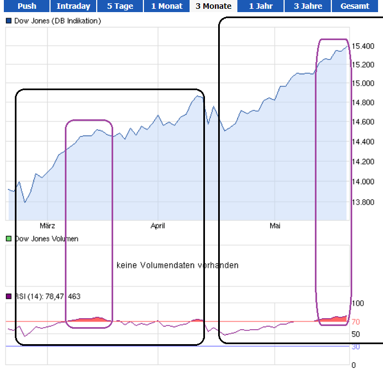Display the 3 Jahre chart range

[x=308, y=6]
